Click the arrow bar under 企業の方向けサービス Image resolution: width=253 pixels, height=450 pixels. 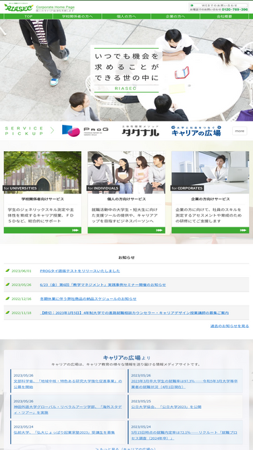pyautogui.click(x=210, y=230)
